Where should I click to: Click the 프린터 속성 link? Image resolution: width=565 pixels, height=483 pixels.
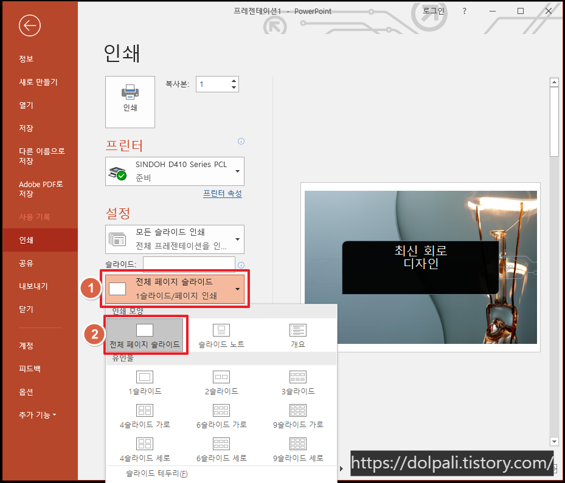tap(222, 193)
